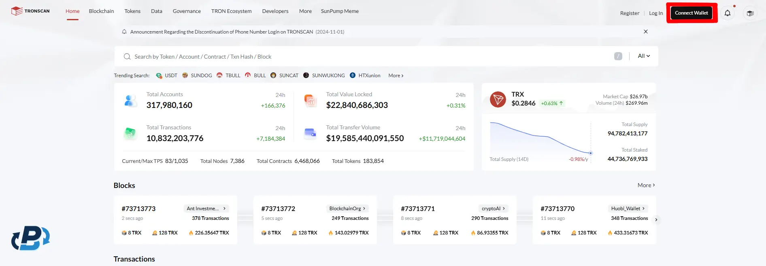Open the Governance menu
Viewport: 766px width, 266px height.
click(187, 11)
